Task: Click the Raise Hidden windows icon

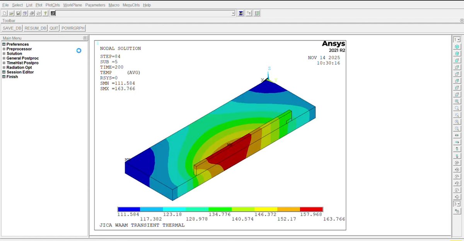Action: point(241,13)
